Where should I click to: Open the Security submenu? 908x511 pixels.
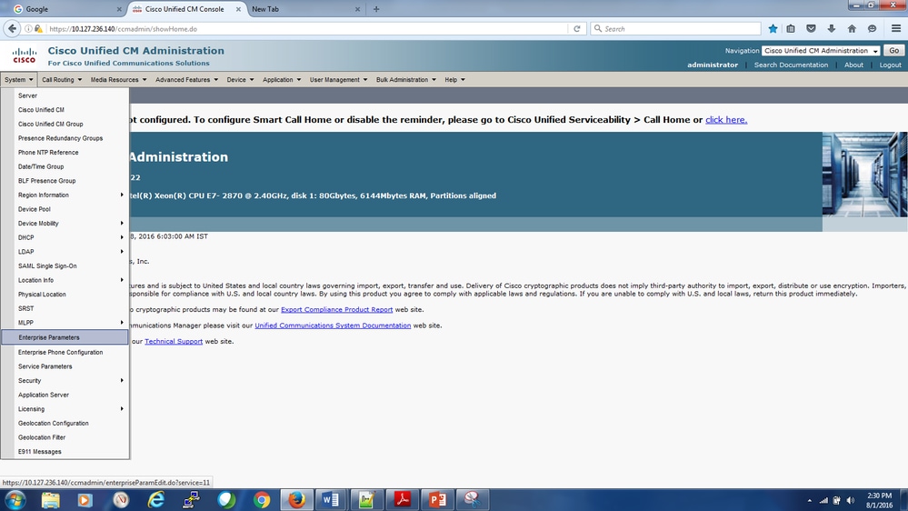(x=65, y=381)
